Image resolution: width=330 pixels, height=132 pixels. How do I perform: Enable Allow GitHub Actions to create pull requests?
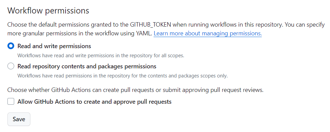pos(11,102)
